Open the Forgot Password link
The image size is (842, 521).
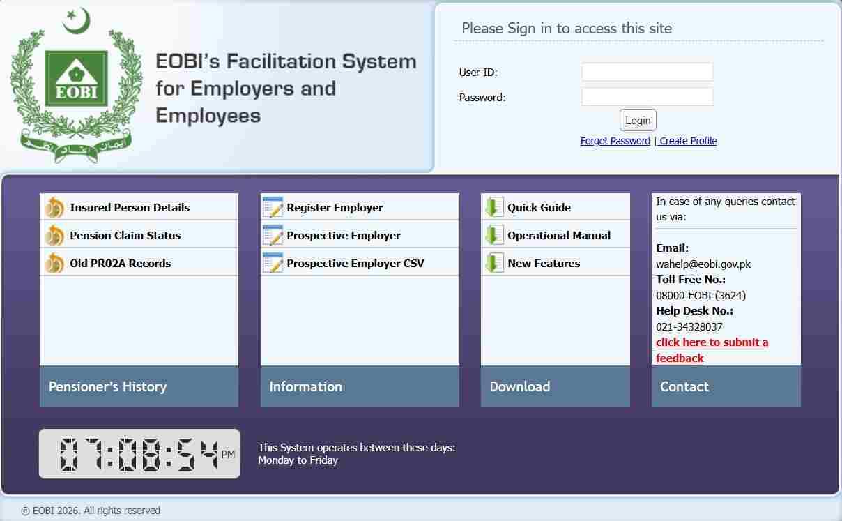pyautogui.click(x=614, y=141)
